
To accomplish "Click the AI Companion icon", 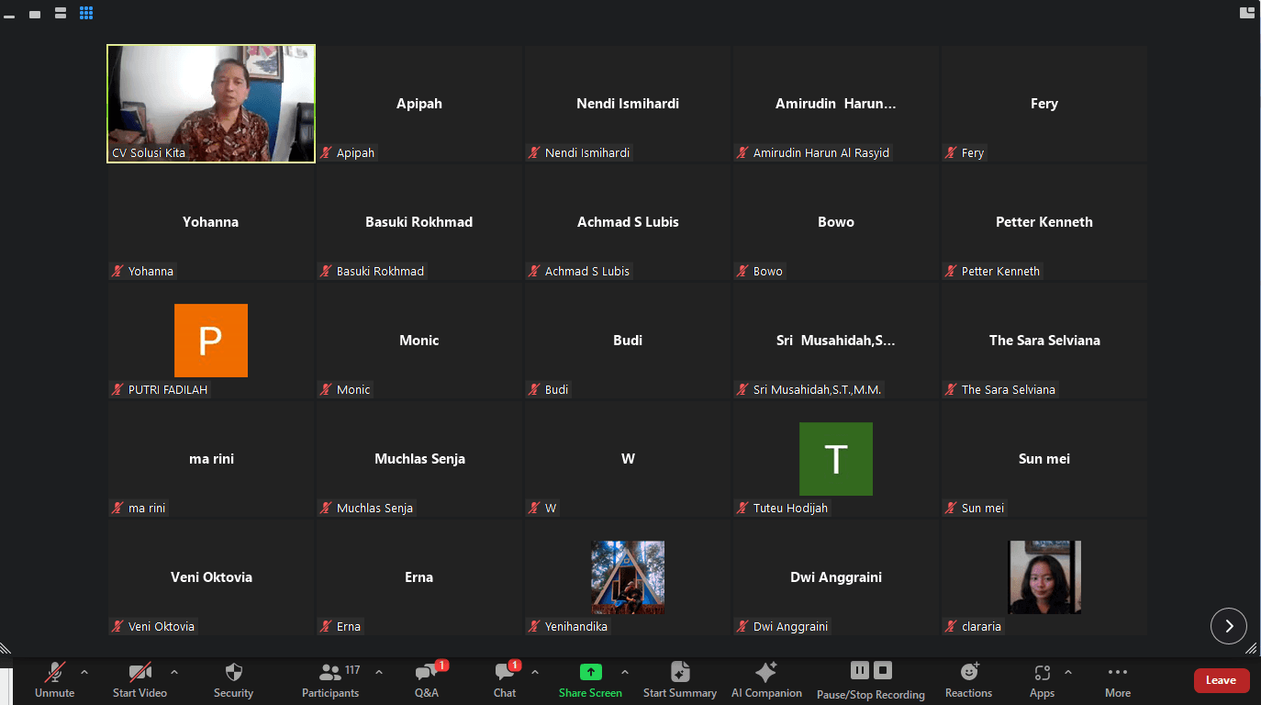I will [x=766, y=679].
